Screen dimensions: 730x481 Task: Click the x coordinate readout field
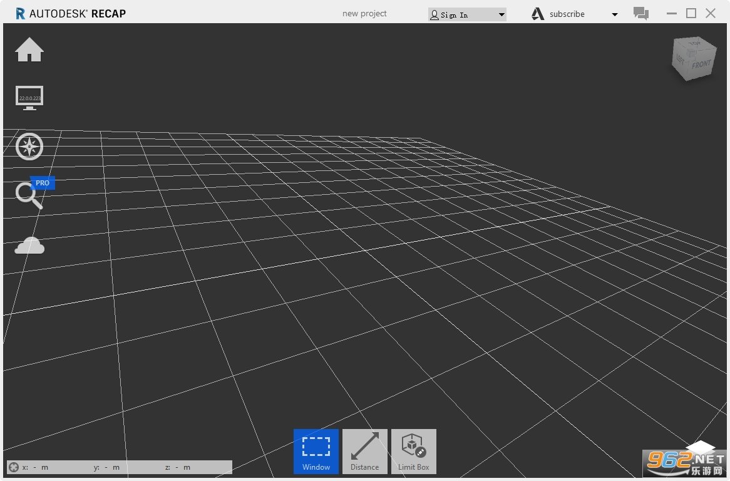[x=36, y=467]
